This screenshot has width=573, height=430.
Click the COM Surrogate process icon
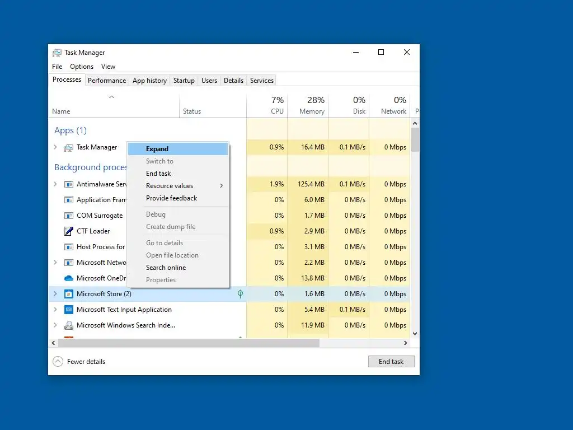69,216
